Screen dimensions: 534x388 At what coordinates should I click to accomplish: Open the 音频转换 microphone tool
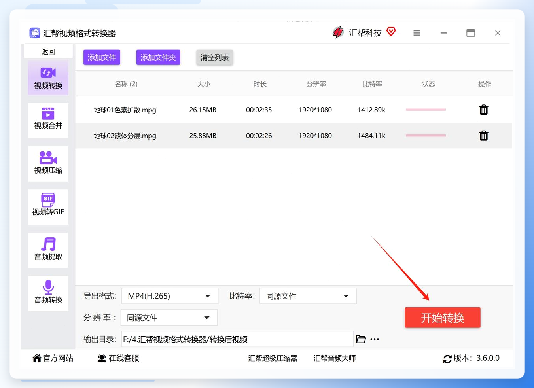click(x=48, y=293)
